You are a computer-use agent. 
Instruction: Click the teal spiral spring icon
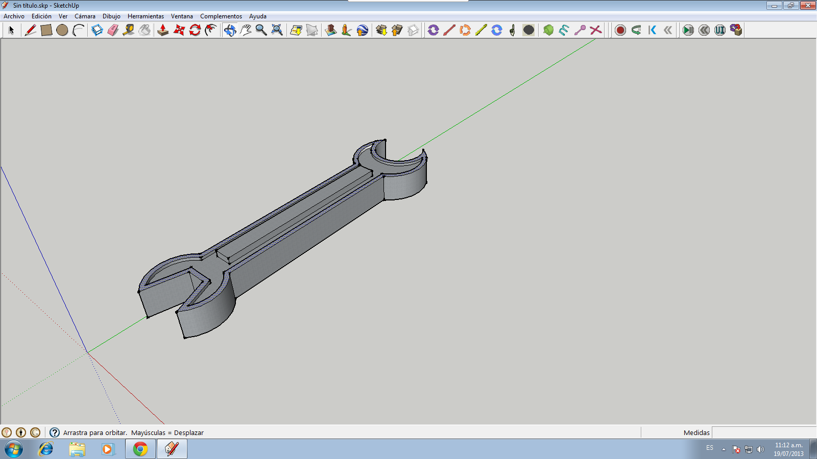click(564, 30)
